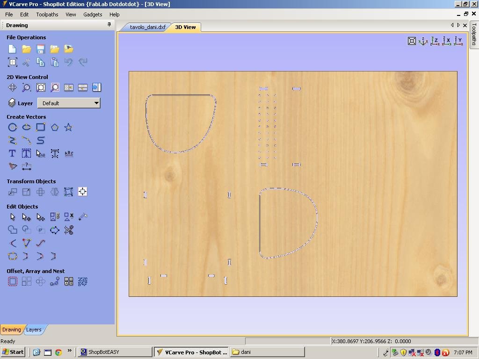Image resolution: width=479 pixels, height=359 pixels.
Task: Undo the last action
Action: (x=68, y=62)
